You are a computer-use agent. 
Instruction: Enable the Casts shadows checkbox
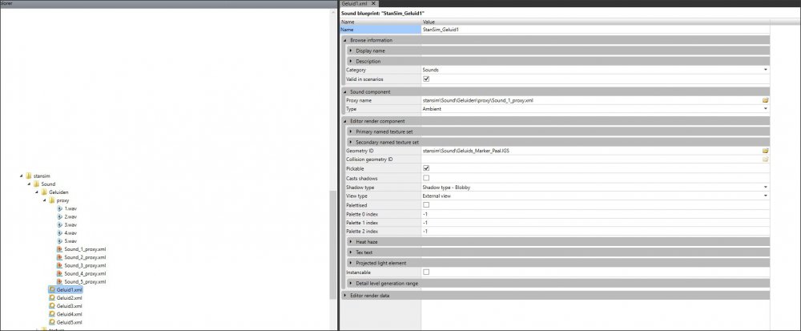(x=426, y=177)
